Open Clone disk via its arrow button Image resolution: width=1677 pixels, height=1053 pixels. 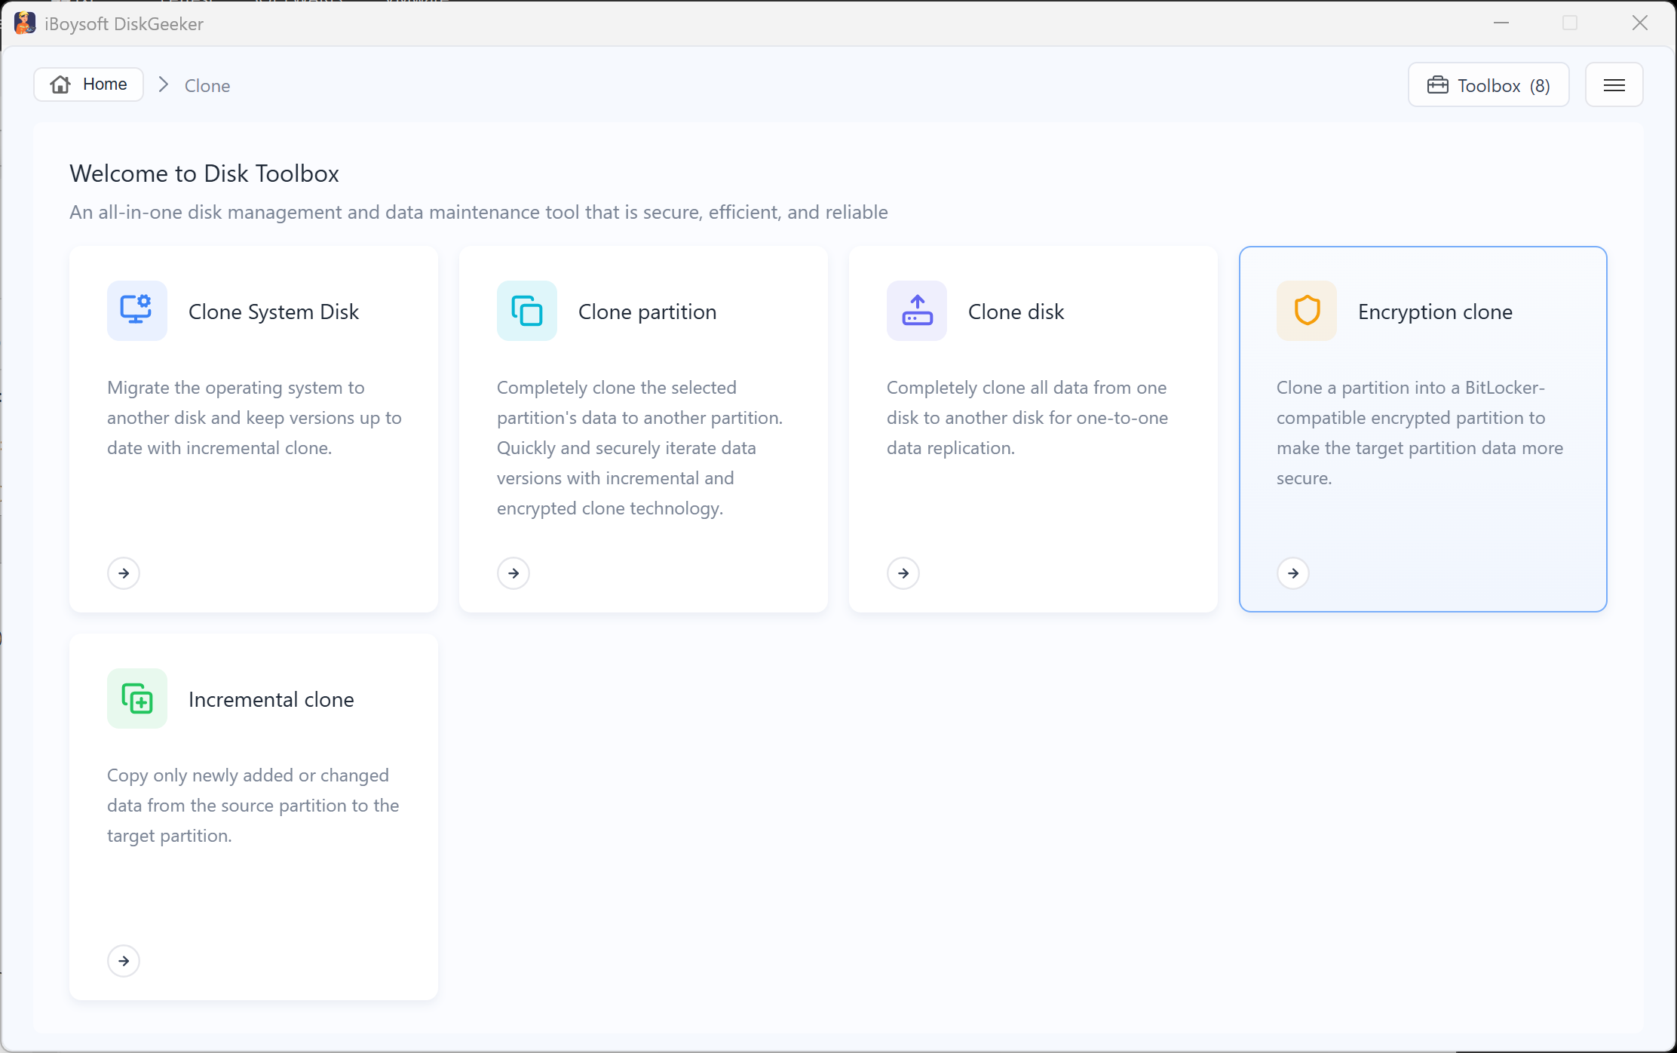(x=903, y=573)
